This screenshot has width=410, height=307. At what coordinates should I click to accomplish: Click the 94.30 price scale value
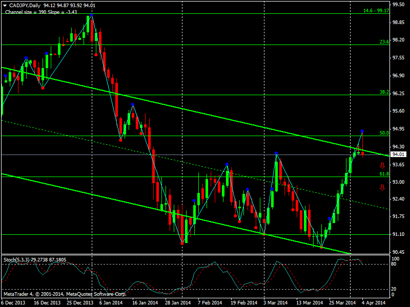pyautogui.click(x=399, y=147)
